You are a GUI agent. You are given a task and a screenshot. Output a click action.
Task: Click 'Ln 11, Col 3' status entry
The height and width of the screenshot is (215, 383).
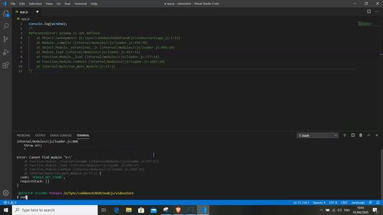click(301, 202)
